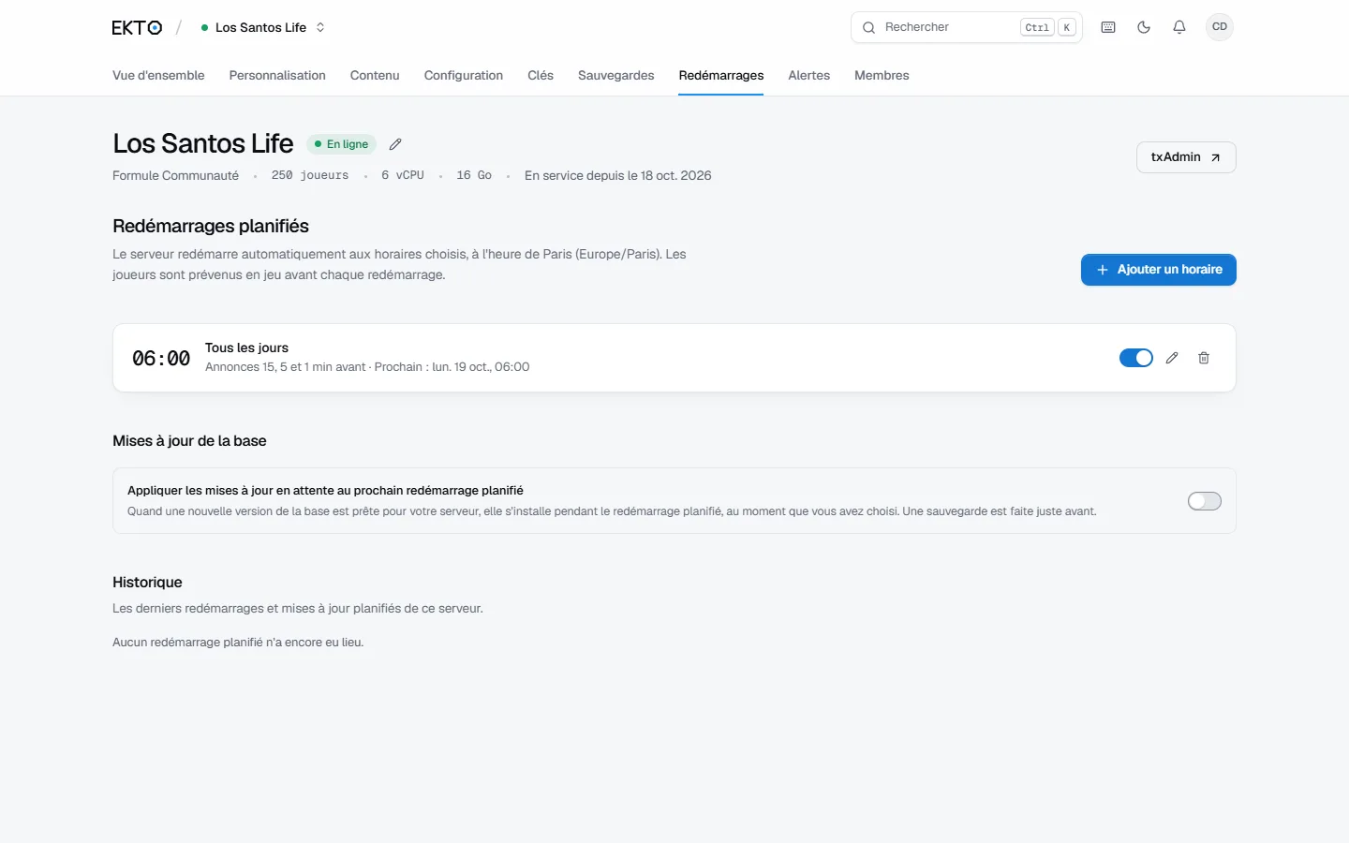Click "Formule Communauté" plan text
Screen dimensions: 1349x843
point(175,175)
